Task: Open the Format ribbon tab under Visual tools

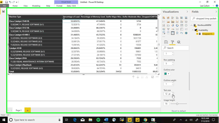Action: tap(59, 6)
